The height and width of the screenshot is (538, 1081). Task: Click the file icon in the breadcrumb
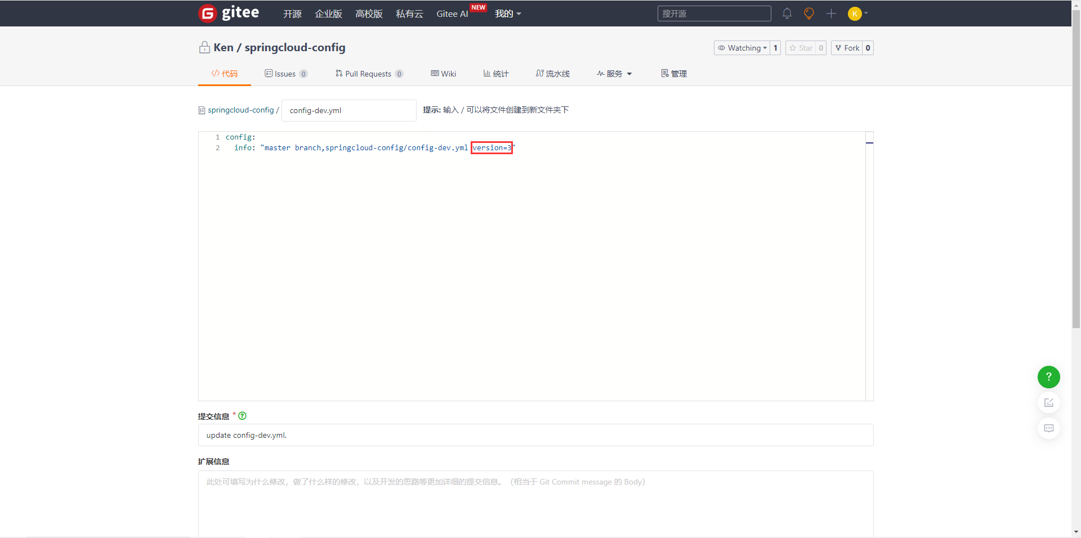[x=201, y=110]
